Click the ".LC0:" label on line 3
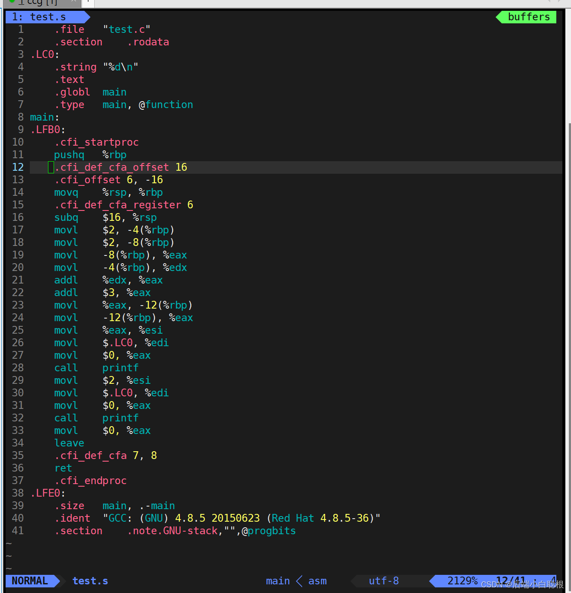Image resolution: width=571 pixels, height=593 pixels. point(45,54)
